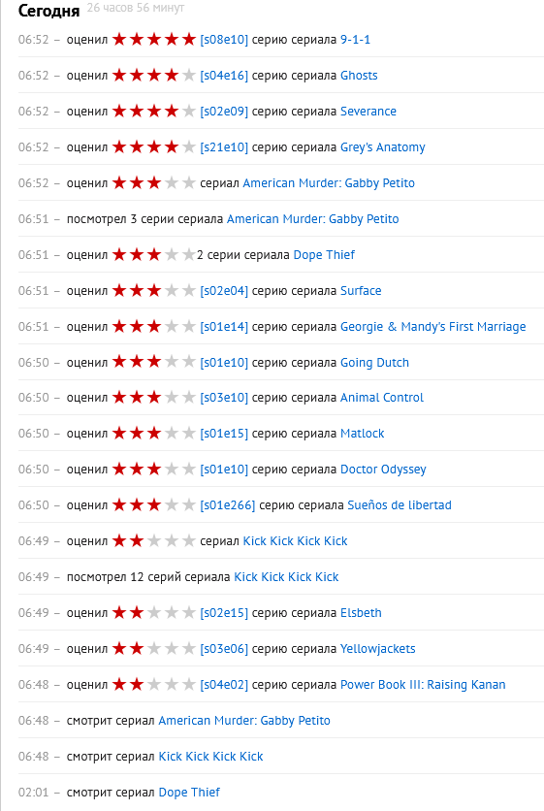Open episode s01e14 of Georgie & Mandy's First Marriage
Image resolution: width=544 pixels, height=811 pixels.
[x=224, y=327]
